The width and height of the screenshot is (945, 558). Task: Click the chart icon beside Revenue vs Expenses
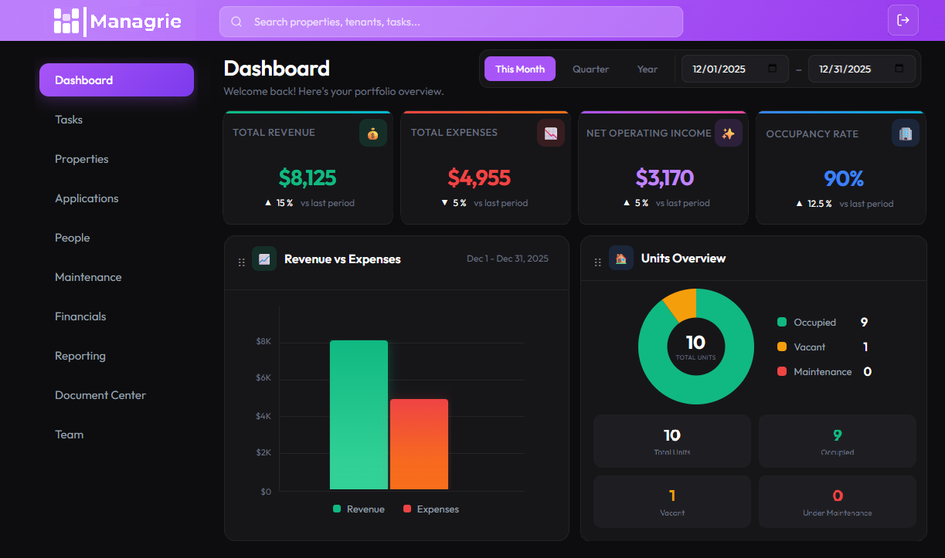(264, 259)
